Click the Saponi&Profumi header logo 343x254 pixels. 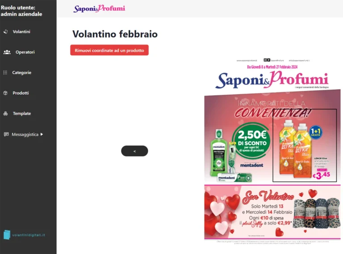point(99,8)
